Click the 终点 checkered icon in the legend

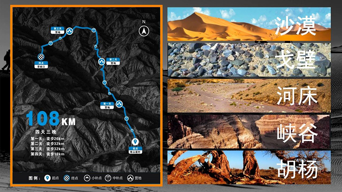click(x=67, y=178)
